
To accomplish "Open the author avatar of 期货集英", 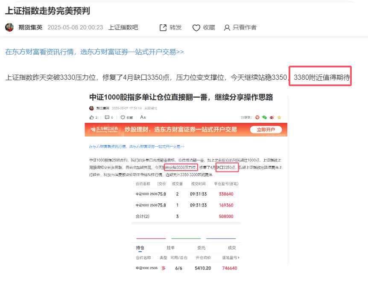I will [9, 27].
